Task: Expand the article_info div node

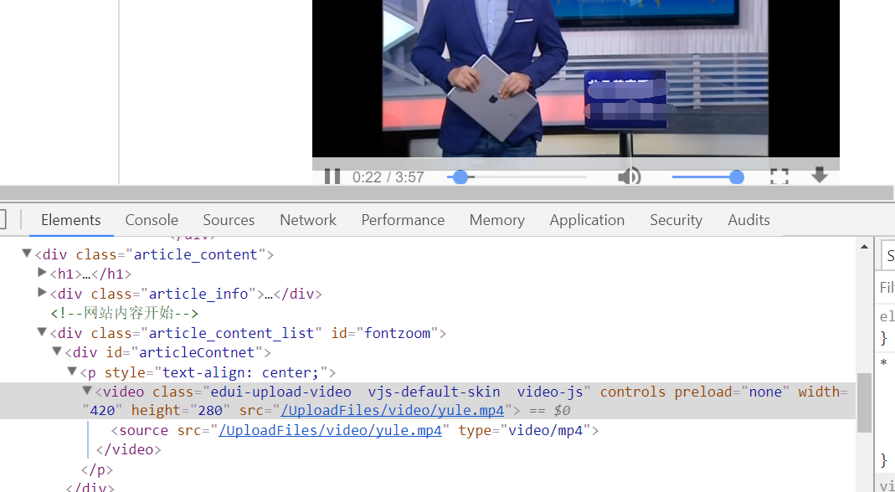Action: click(42, 293)
